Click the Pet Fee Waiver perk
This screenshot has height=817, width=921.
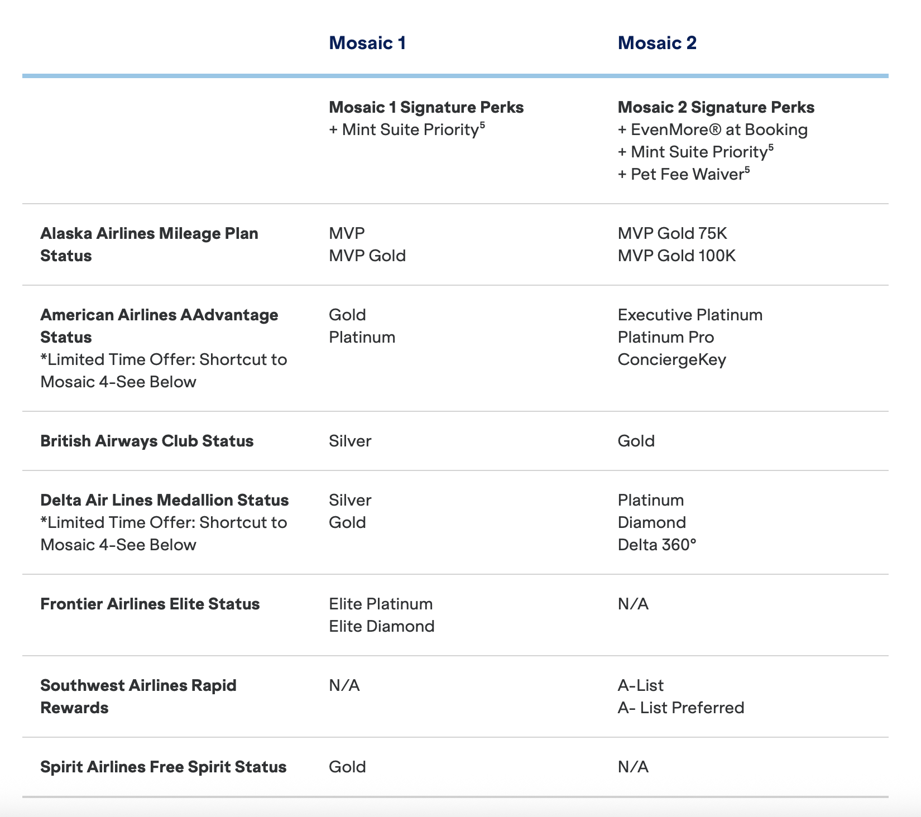[684, 174]
